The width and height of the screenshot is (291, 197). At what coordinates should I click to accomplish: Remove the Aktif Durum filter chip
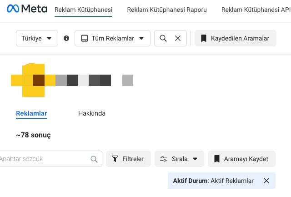(266, 181)
